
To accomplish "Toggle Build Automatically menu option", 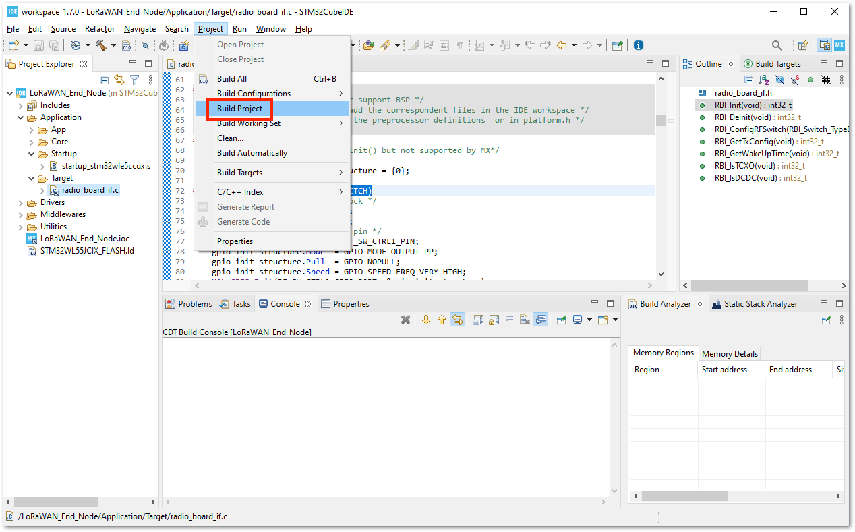I will click(x=271, y=153).
